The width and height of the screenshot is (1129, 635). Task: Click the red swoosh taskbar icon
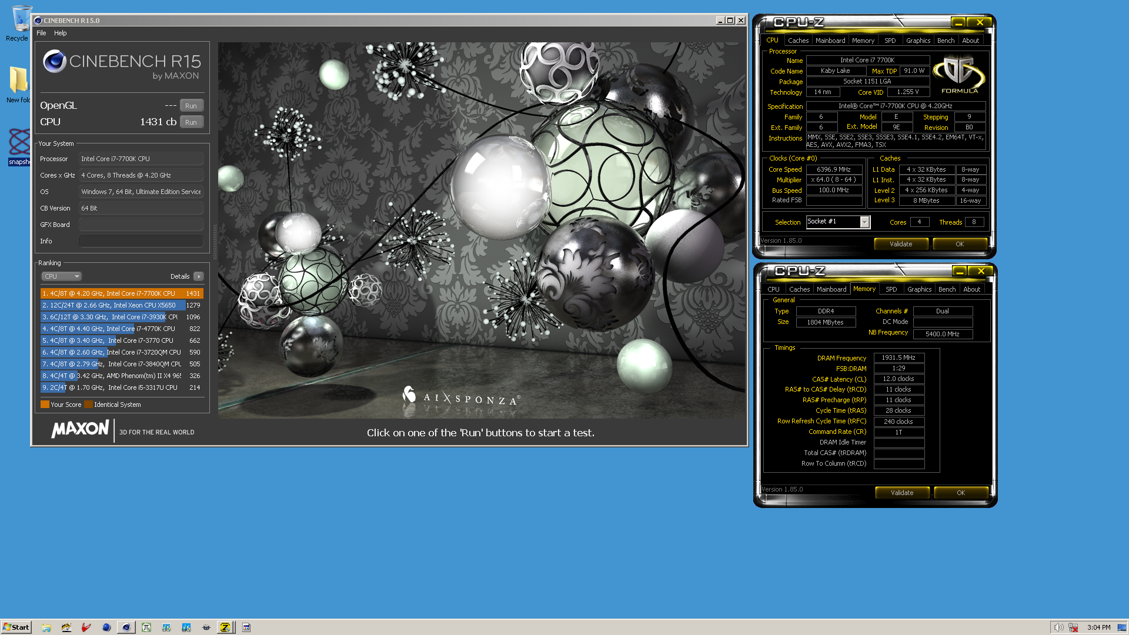[x=86, y=627]
